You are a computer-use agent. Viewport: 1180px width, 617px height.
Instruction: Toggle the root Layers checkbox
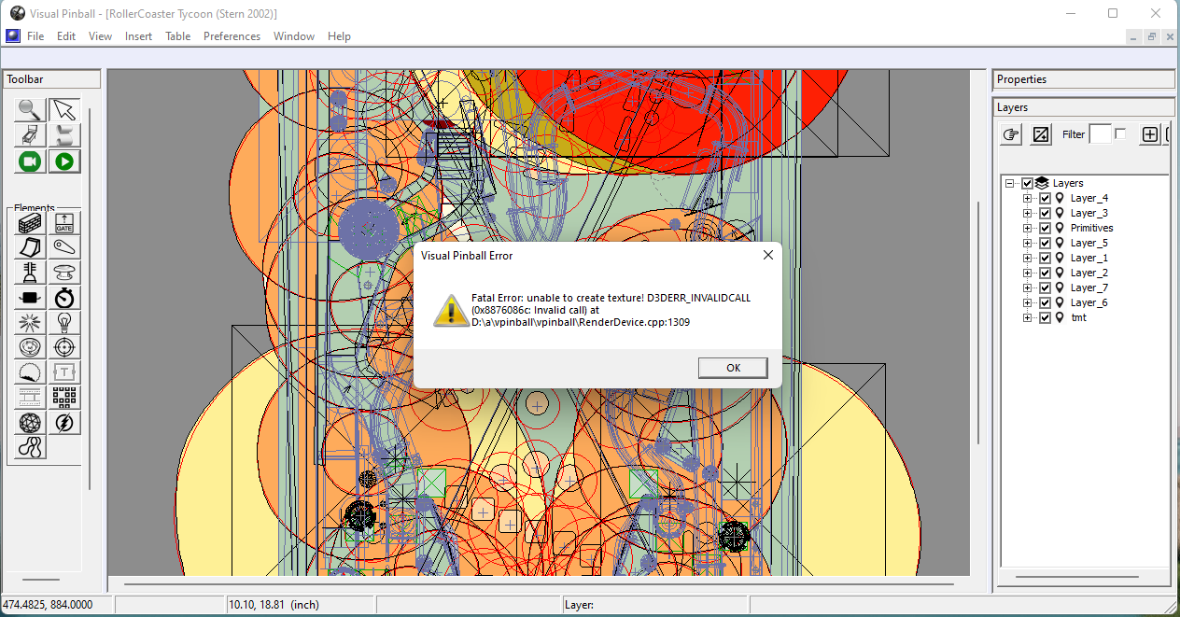click(1027, 183)
